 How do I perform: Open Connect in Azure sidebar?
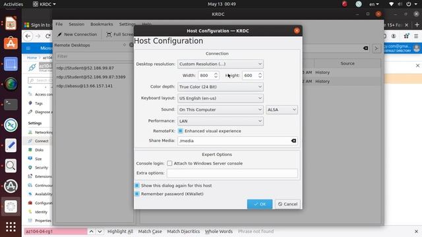pyautogui.click(x=42, y=141)
